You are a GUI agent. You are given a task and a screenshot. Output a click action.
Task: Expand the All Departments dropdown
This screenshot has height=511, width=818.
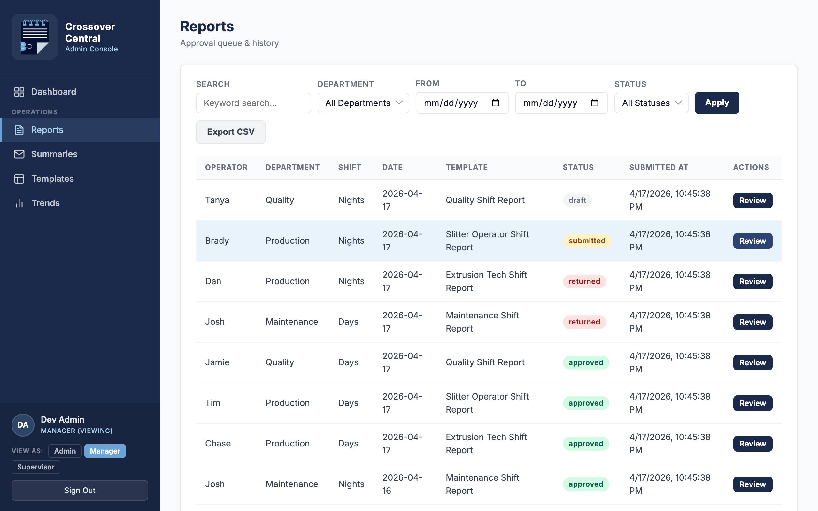click(x=363, y=103)
